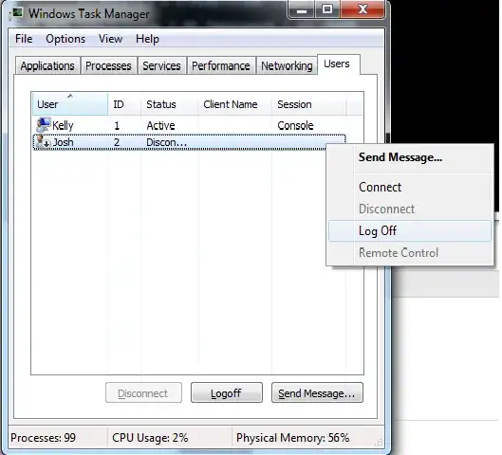Click Physical Memory: 56% status entry

pyautogui.click(x=292, y=437)
